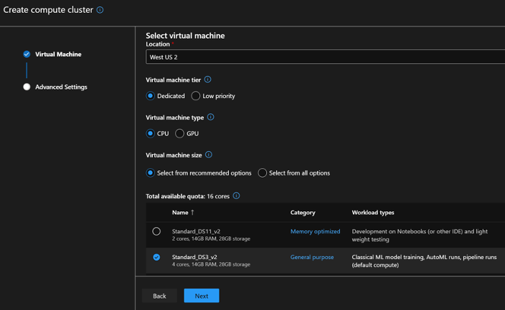Go to the Advanced Settings step
The height and width of the screenshot is (310, 505).
[61, 87]
